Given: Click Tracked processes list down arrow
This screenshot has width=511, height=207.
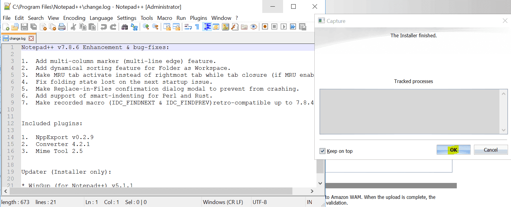Looking at the screenshot, I should [503, 130].
